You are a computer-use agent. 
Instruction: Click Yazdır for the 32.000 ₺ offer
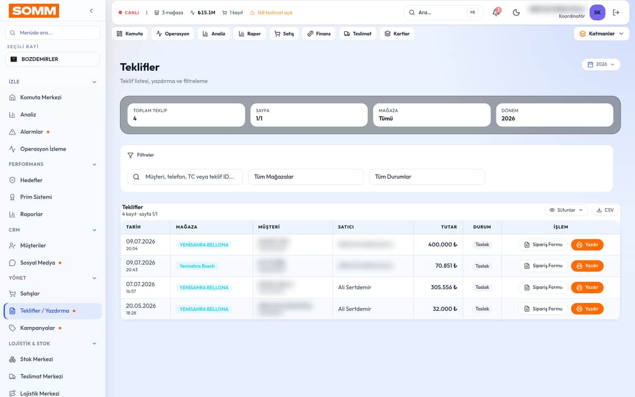(x=587, y=309)
